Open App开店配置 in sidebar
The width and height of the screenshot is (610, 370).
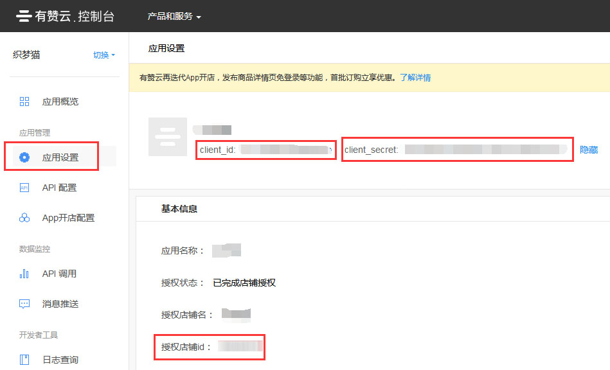(x=68, y=218)
